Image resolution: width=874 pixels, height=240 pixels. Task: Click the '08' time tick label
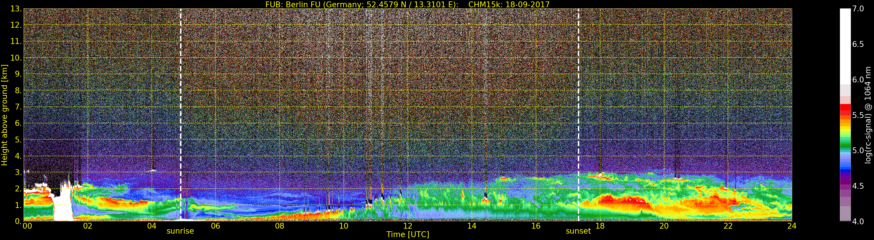[x=280, y=226]
